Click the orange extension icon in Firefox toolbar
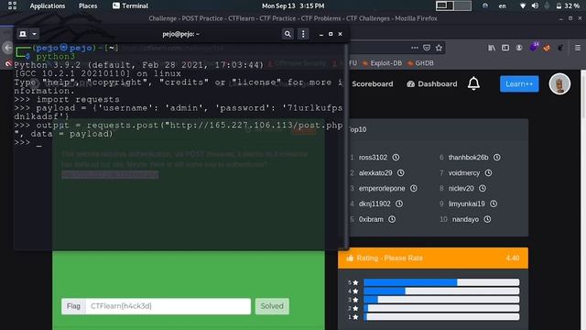Viewport: 586px width, 330px height. pos(547,48)
